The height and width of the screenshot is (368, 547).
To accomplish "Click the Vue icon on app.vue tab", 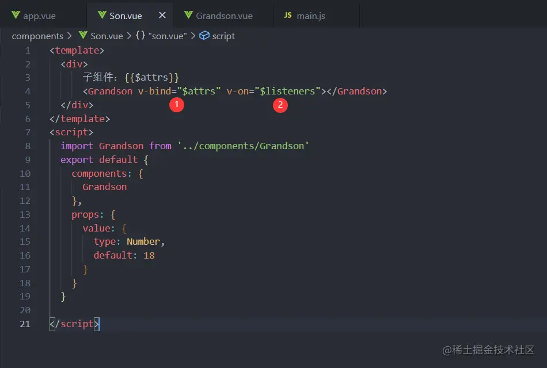I will click(16, 15).
